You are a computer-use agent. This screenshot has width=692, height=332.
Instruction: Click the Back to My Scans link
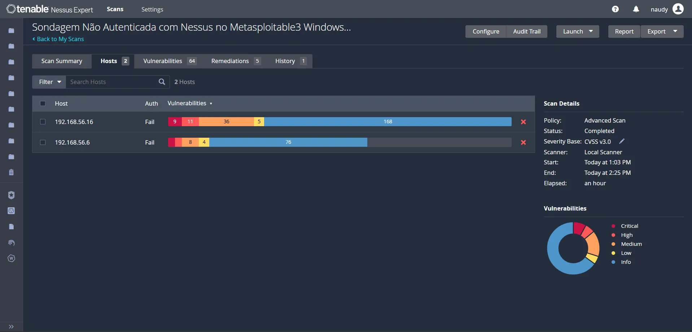58,39
